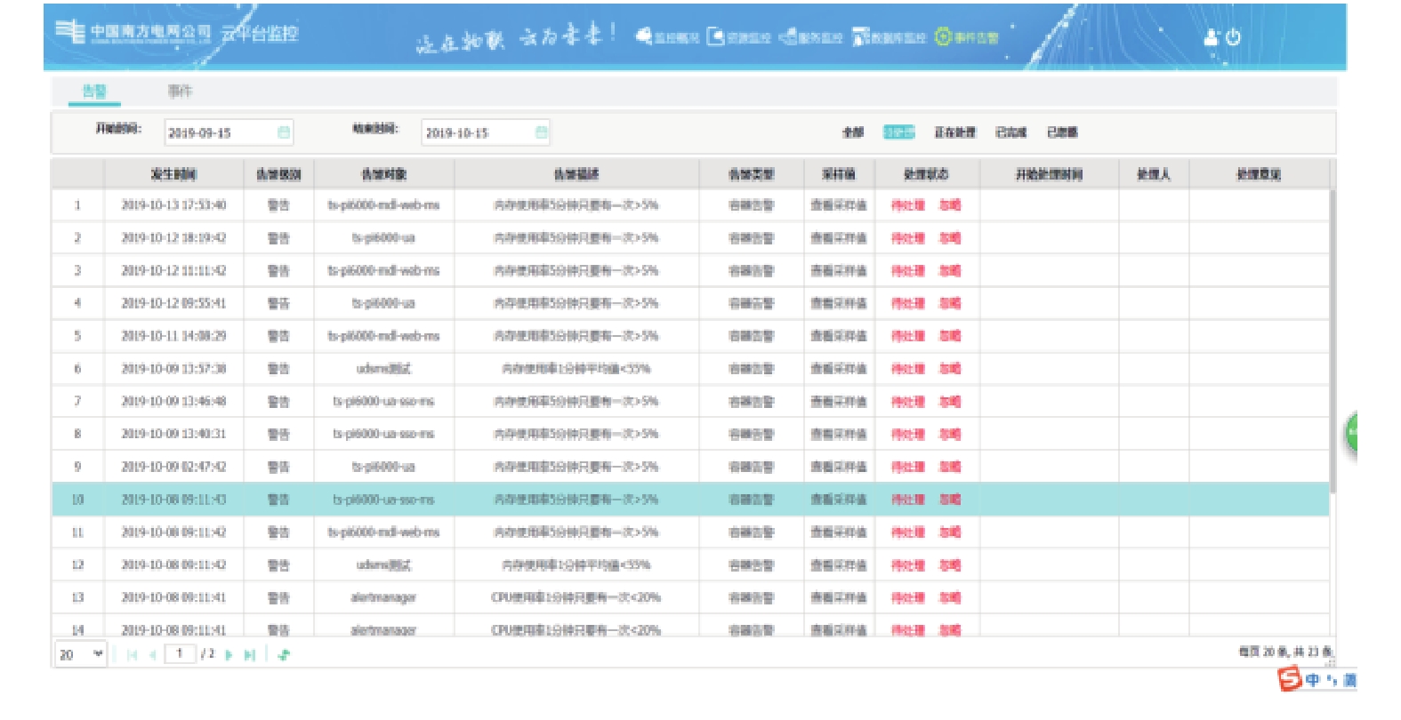The height and width of the screenshot is (720, 1401).
Task: Click 待处理 link in row 5
Action: click(x=908, y=336)
